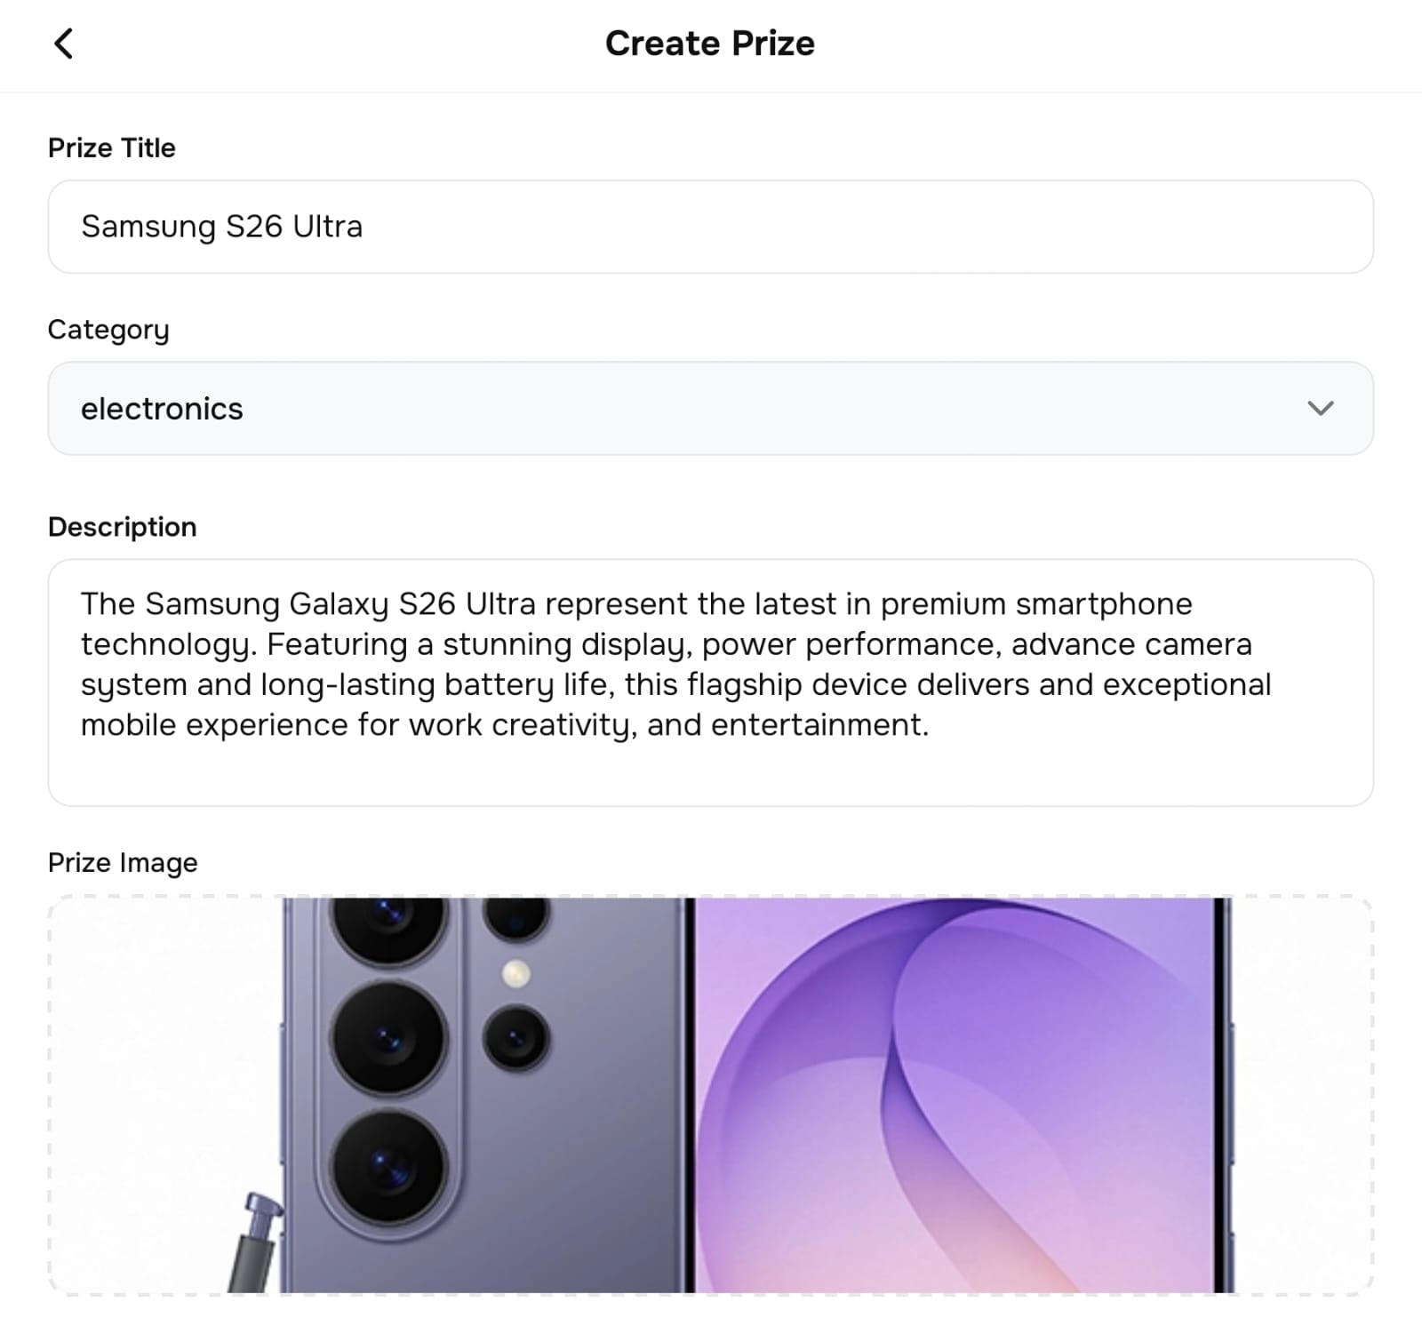This screenshot has width=1422, height=1334.
Task: Click the Prize Image label
Action: tap(123, 863)
